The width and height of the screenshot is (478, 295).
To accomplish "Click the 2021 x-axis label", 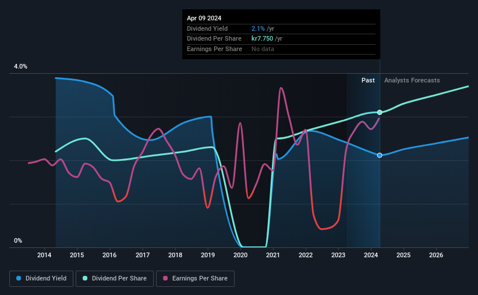I will (x=273, y=255).
